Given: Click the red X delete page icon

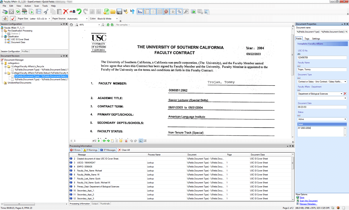Looking at the screenshot, I should [126, 141].
